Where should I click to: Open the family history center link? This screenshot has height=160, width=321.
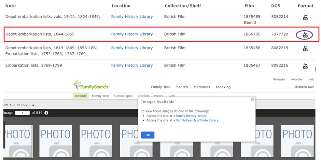[191, 115]
